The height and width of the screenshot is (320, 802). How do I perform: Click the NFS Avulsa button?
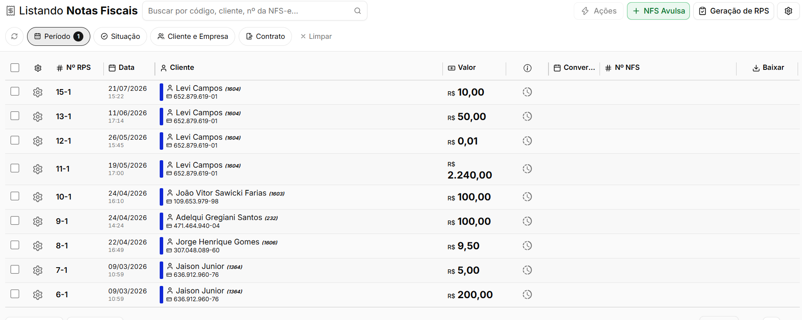pos(658,11)
